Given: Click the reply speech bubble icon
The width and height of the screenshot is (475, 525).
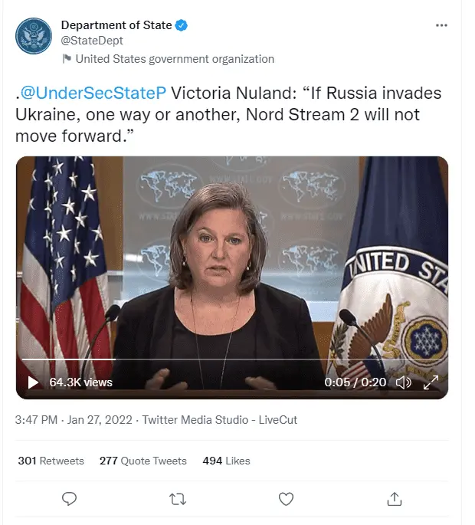Looking at the screenshot, I should tap(69, 499).
